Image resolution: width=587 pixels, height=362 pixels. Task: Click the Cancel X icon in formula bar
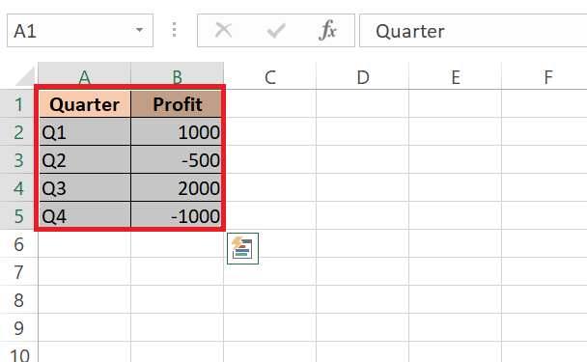click(223, 30)
